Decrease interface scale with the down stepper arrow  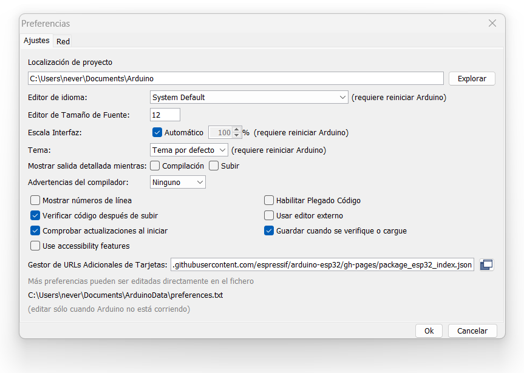(x=237, y=135)
